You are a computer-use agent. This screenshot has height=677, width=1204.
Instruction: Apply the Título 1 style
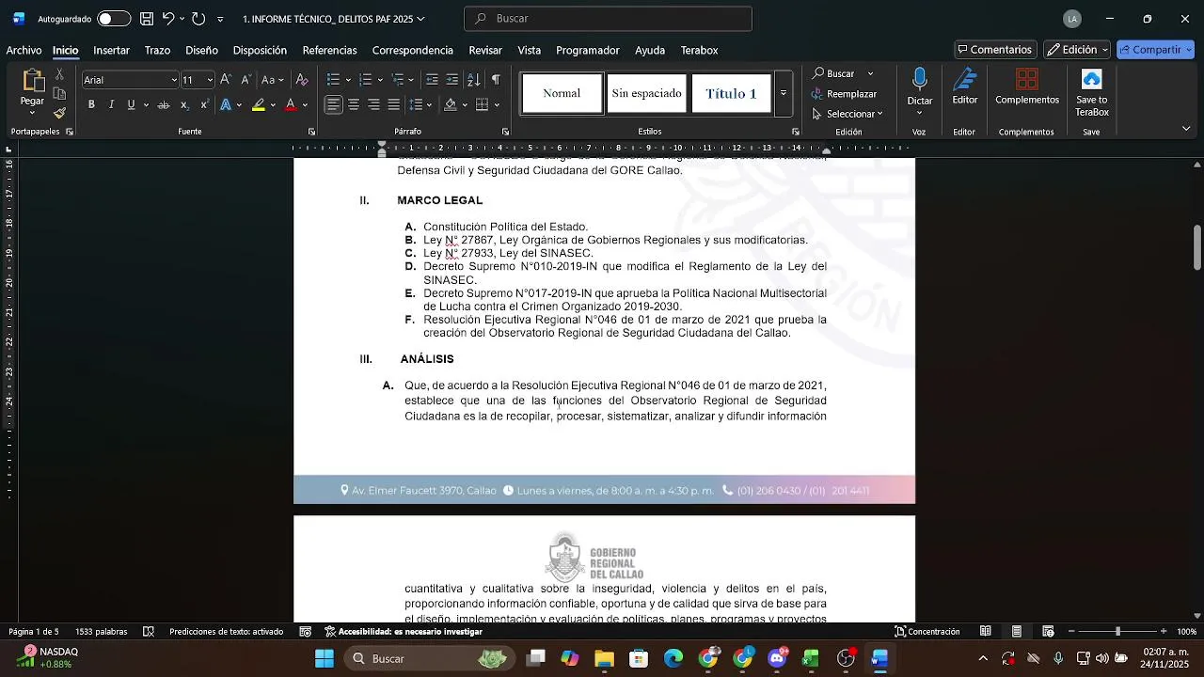[731, 94]
